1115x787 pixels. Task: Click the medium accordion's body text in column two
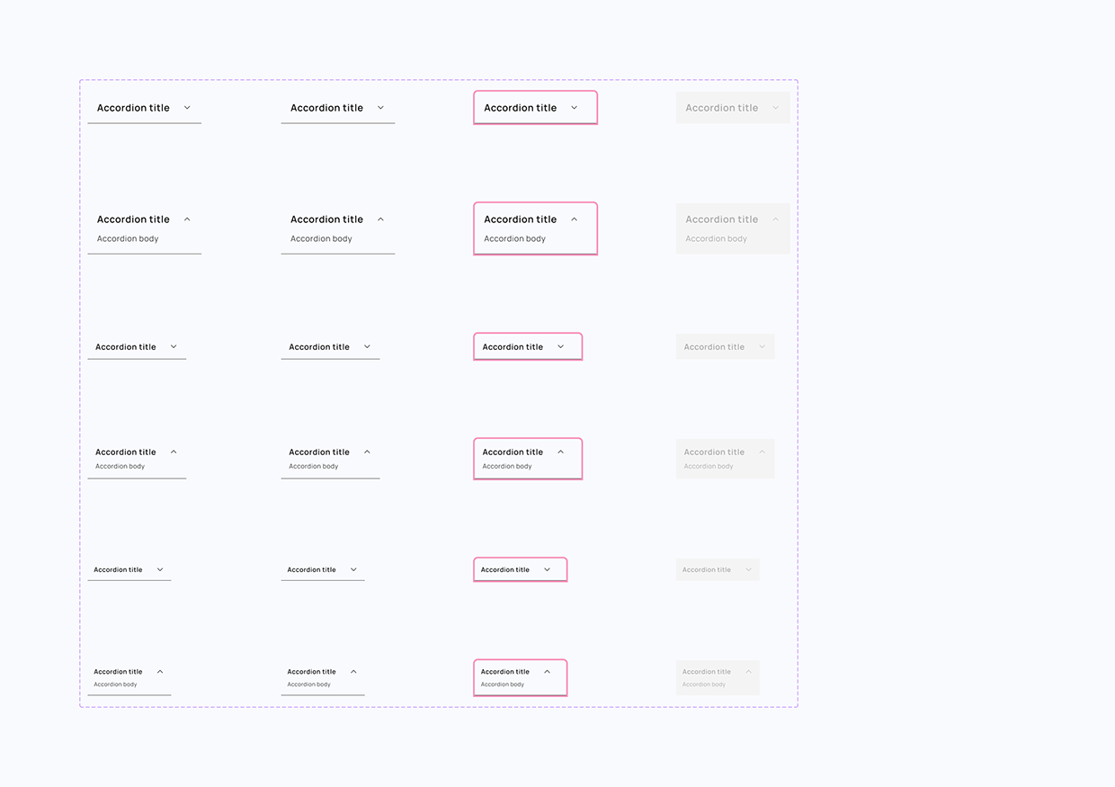[313, 466]
